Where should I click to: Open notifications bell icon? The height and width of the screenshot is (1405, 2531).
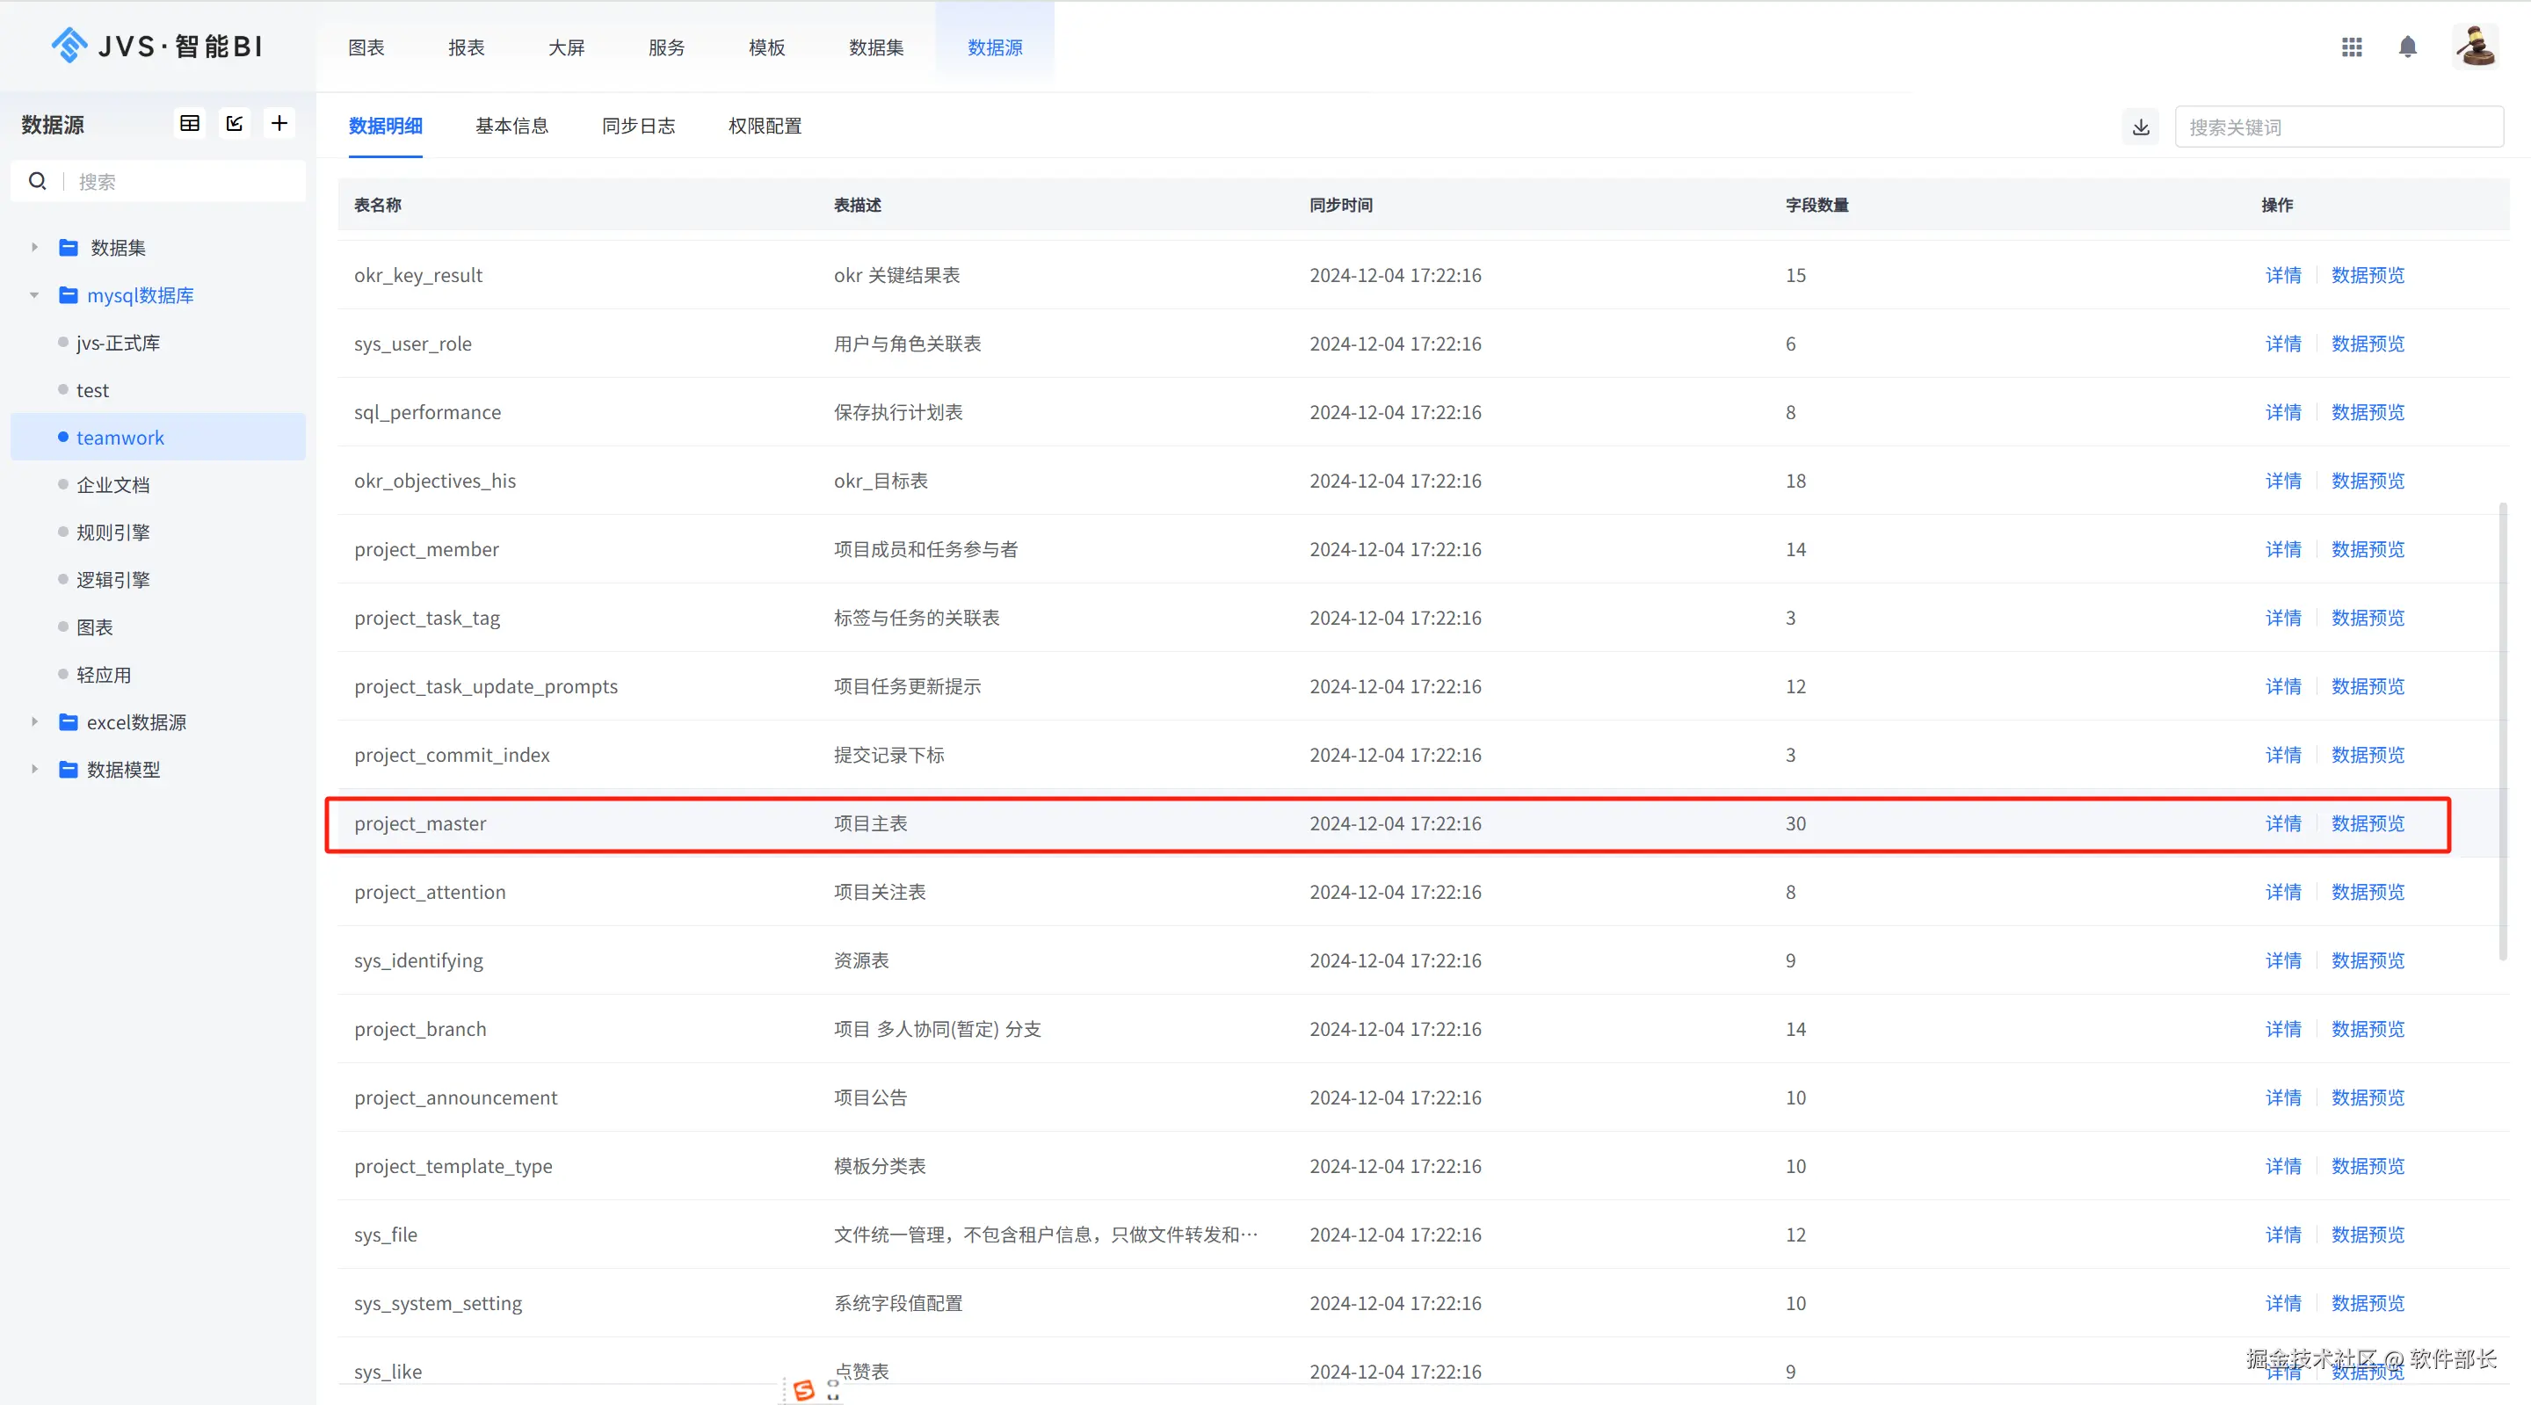(x=2407, y=47)
